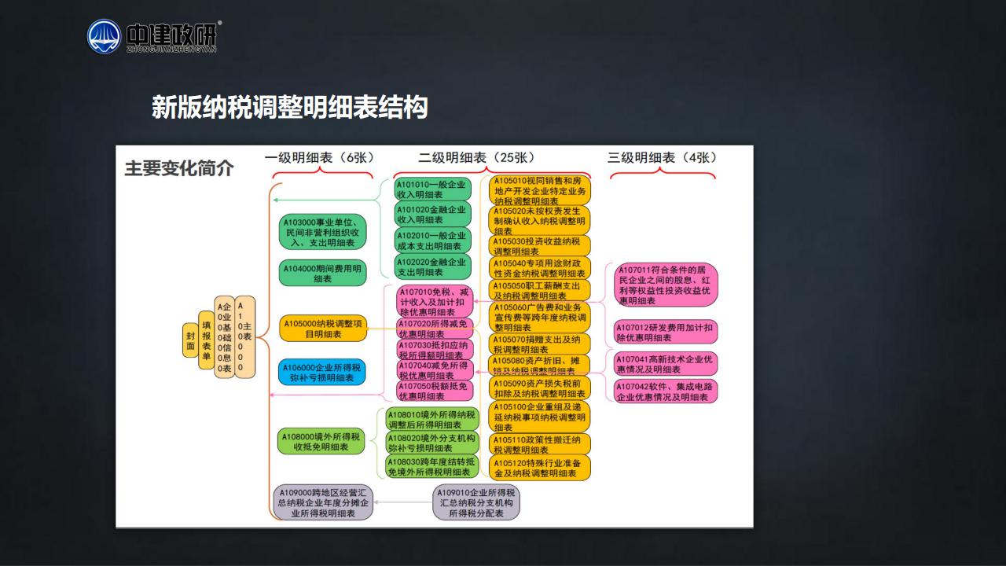Select A103000 事业单位 node
Image resolution: width=1006 pixels, height=566 pixels.
pyautogui.click(x=323, y=232)
